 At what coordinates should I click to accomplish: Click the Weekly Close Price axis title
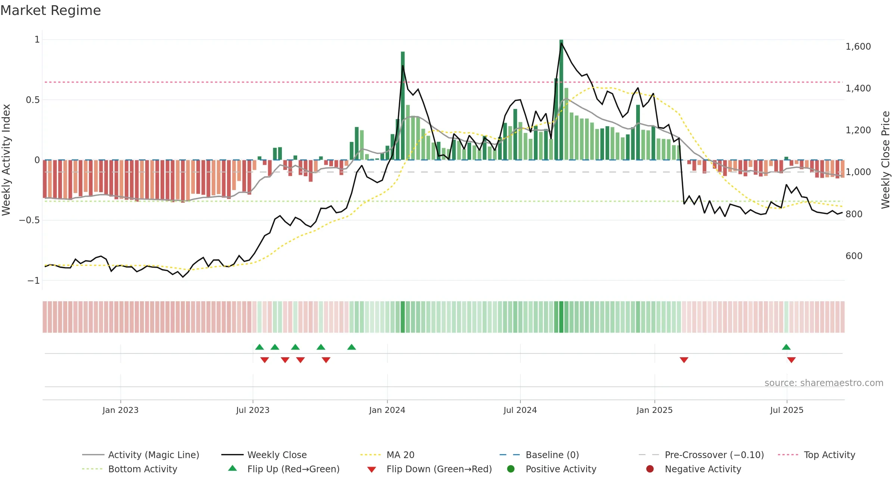pyautogui.click(x=886, y=160)
